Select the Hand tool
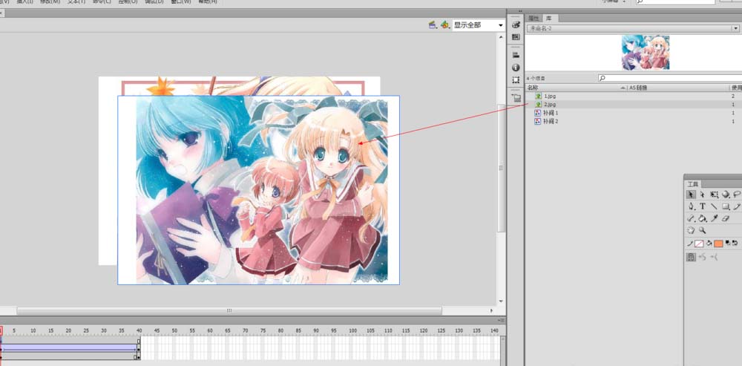The image size is (742, 366). point(691,231)
